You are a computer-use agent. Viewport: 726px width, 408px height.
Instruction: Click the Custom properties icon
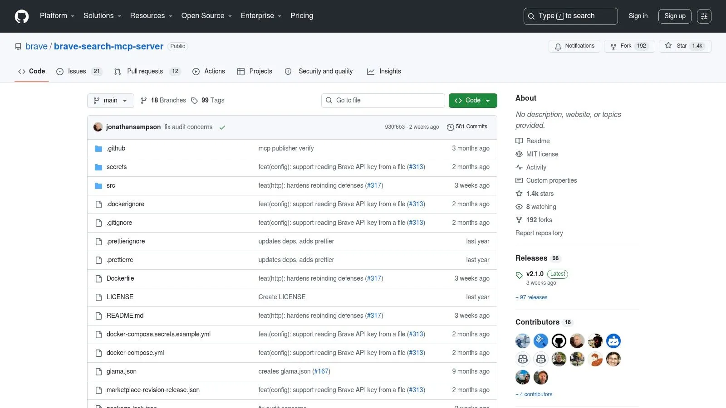pyautogui.click(x=519, y=180)
